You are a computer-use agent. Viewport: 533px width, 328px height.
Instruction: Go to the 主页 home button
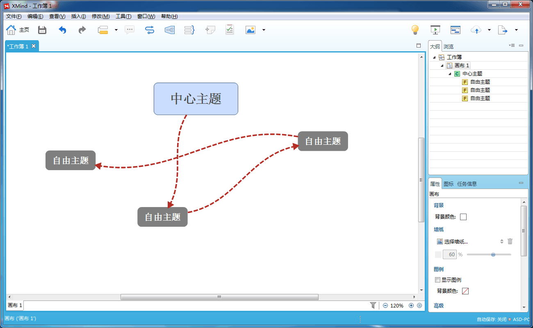pyautogui.click(x=18, y=30)
